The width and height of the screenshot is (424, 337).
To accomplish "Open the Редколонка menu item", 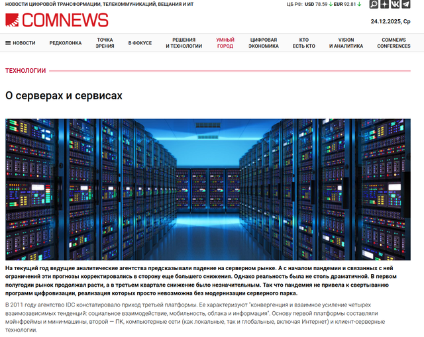I will (x=66, y=43).
